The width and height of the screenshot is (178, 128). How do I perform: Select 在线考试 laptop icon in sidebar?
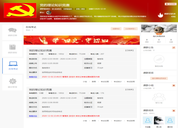pos(13,64)
